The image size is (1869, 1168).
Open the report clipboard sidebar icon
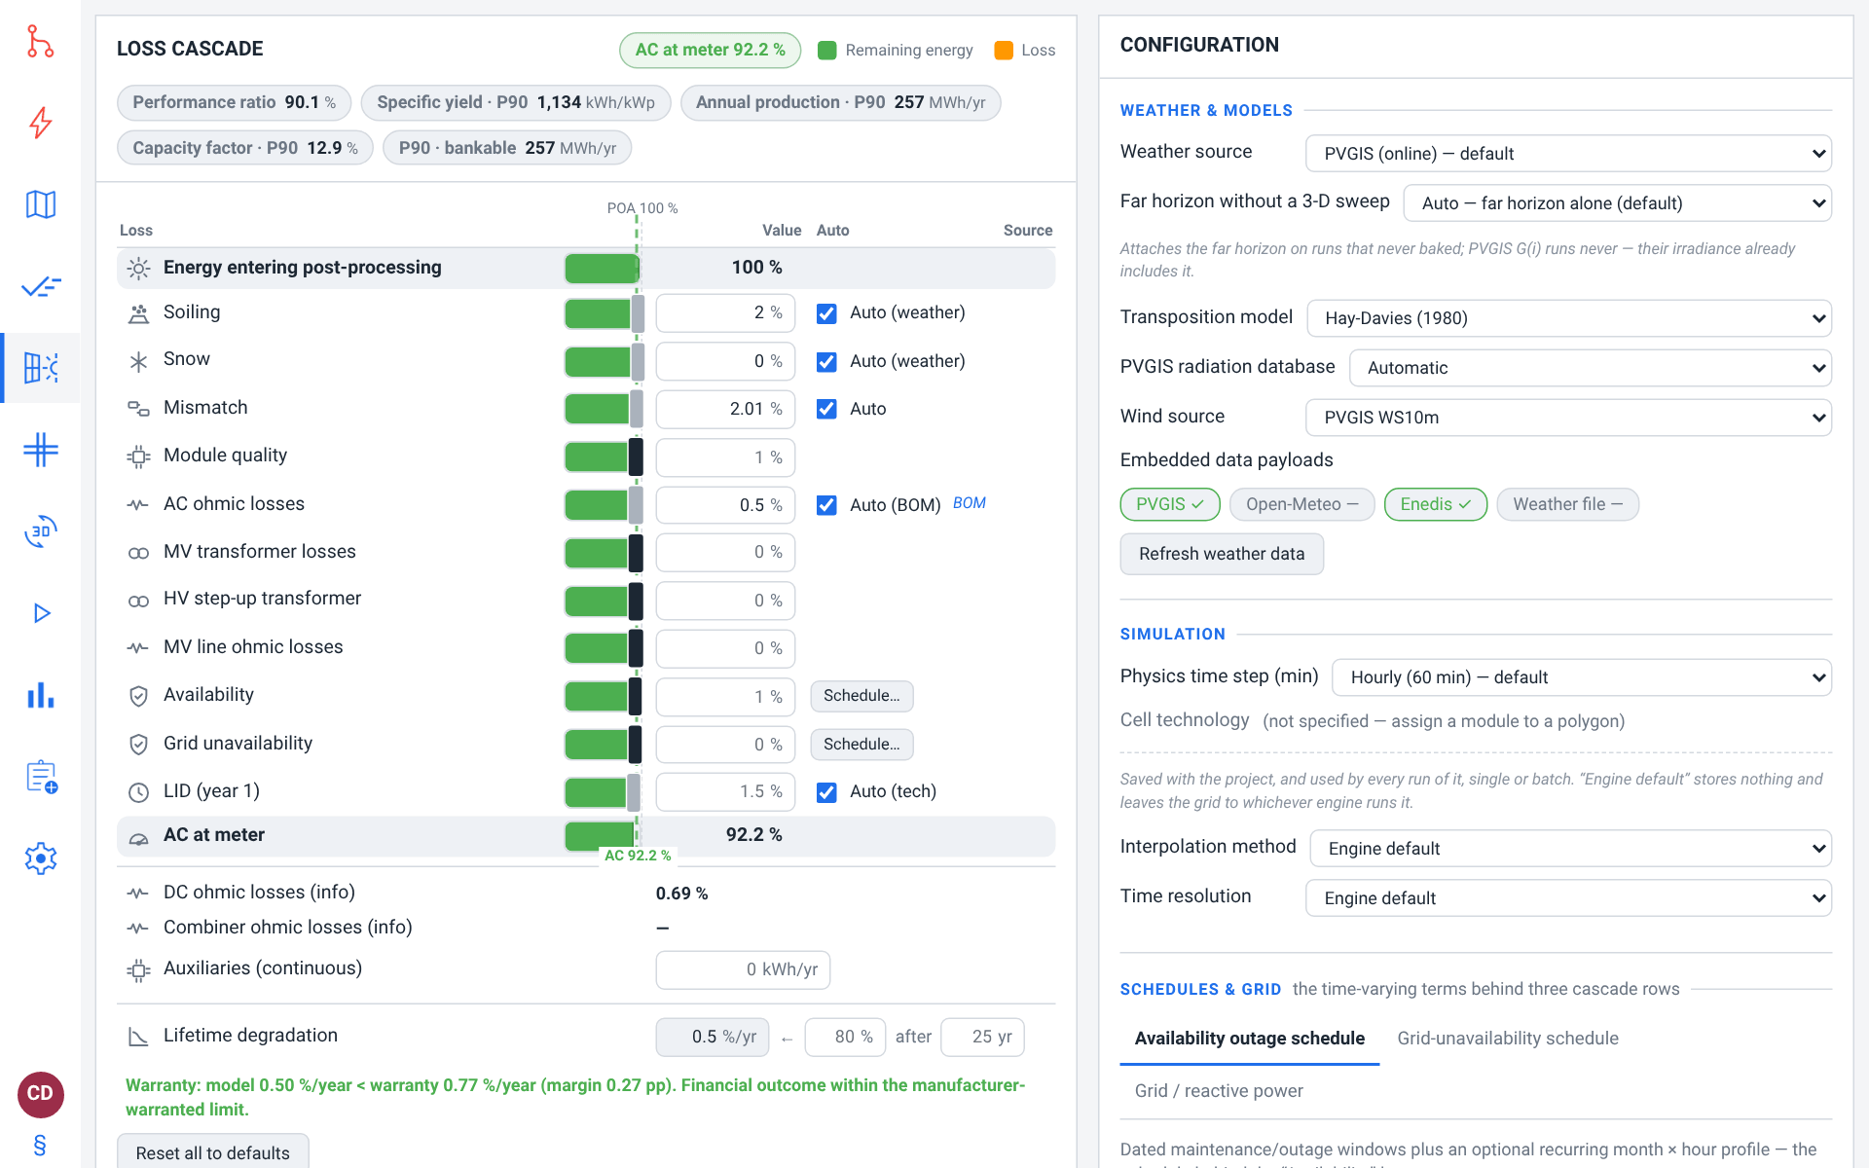point(40,777)
